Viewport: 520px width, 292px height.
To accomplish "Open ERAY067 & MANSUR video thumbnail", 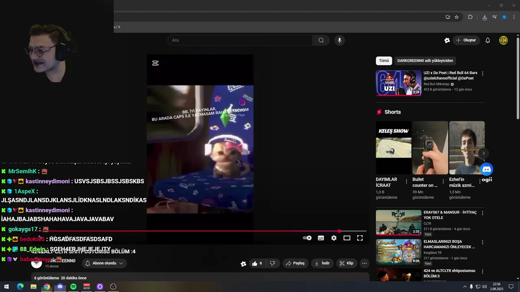I will (x=399, y=222).
